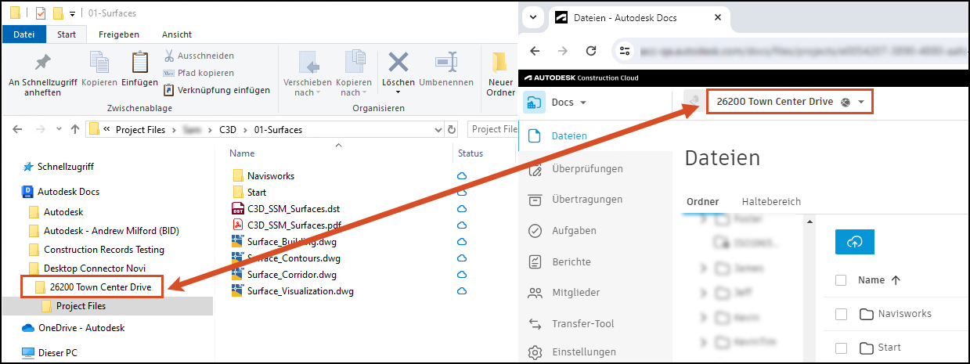Tick the checkbox for Navisworks folder
The height and width of the screenshot is (364, 970).
(x=841, y=314)
